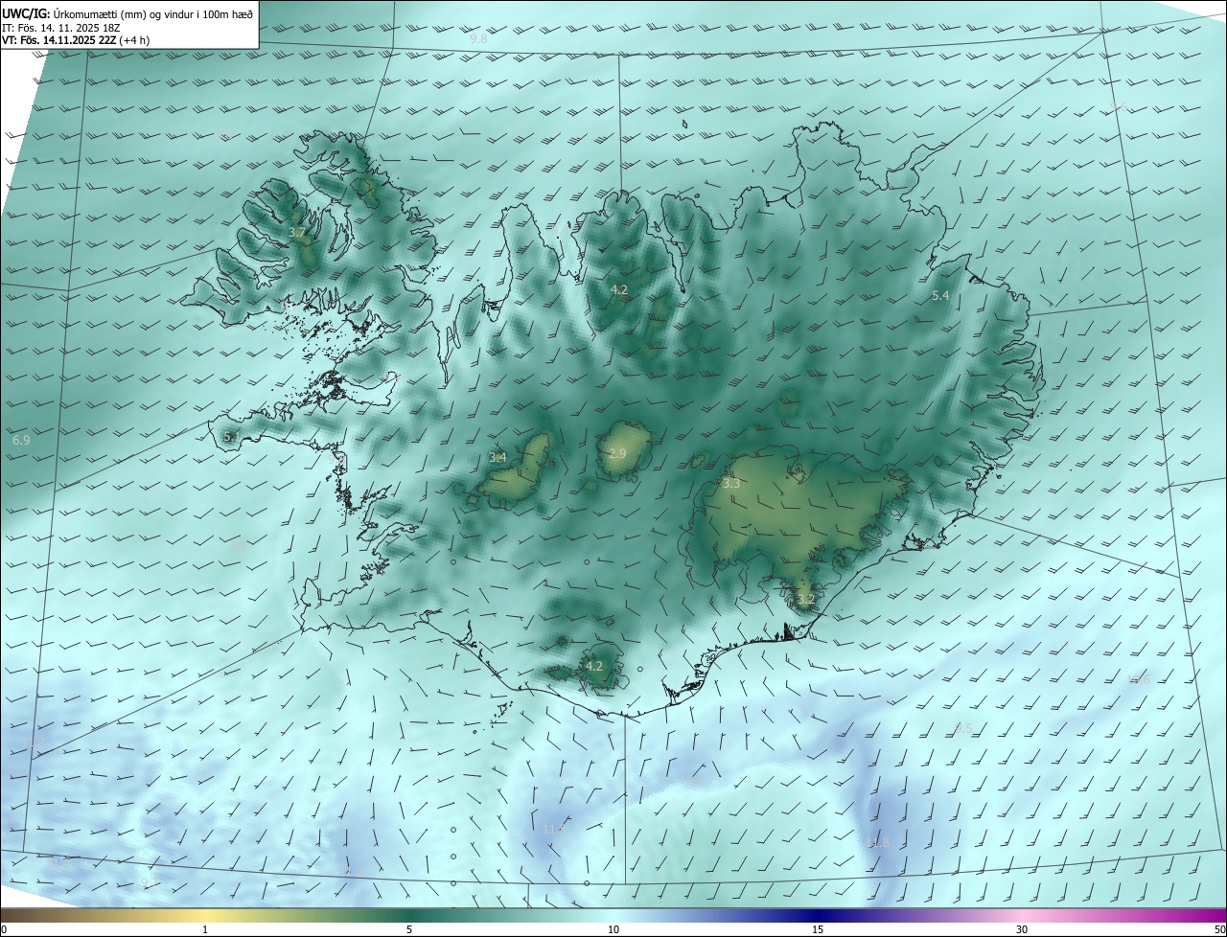Click the 10 tick label on the colorbar
The height and width of the screenshot is (937, 1227).
[613, 929]
